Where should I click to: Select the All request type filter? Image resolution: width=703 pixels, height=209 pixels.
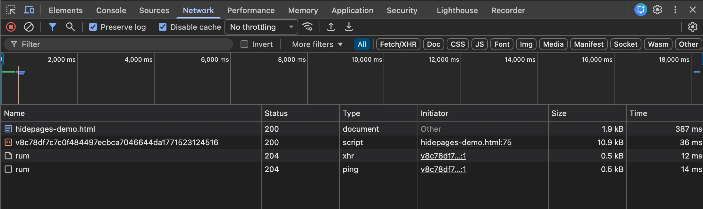[x=362, y=44]
